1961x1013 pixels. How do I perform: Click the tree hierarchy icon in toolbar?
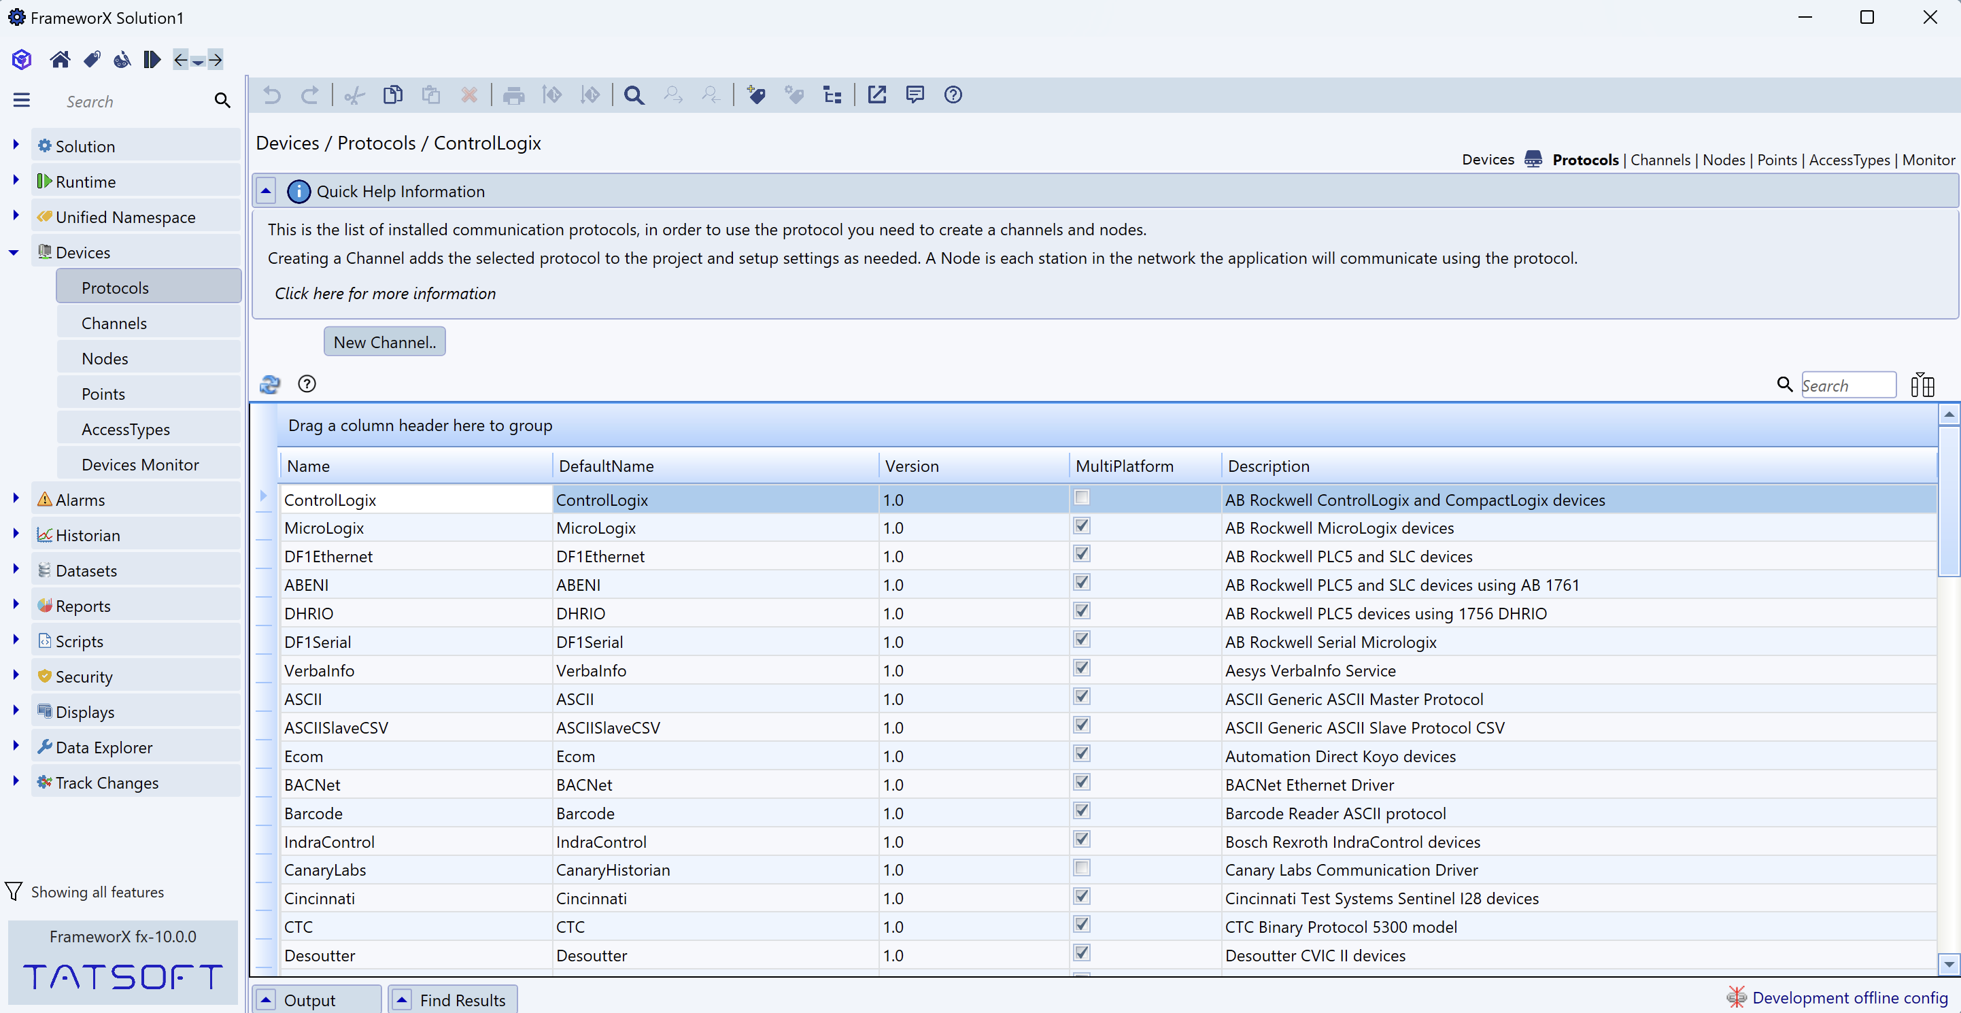click(832, 95)
